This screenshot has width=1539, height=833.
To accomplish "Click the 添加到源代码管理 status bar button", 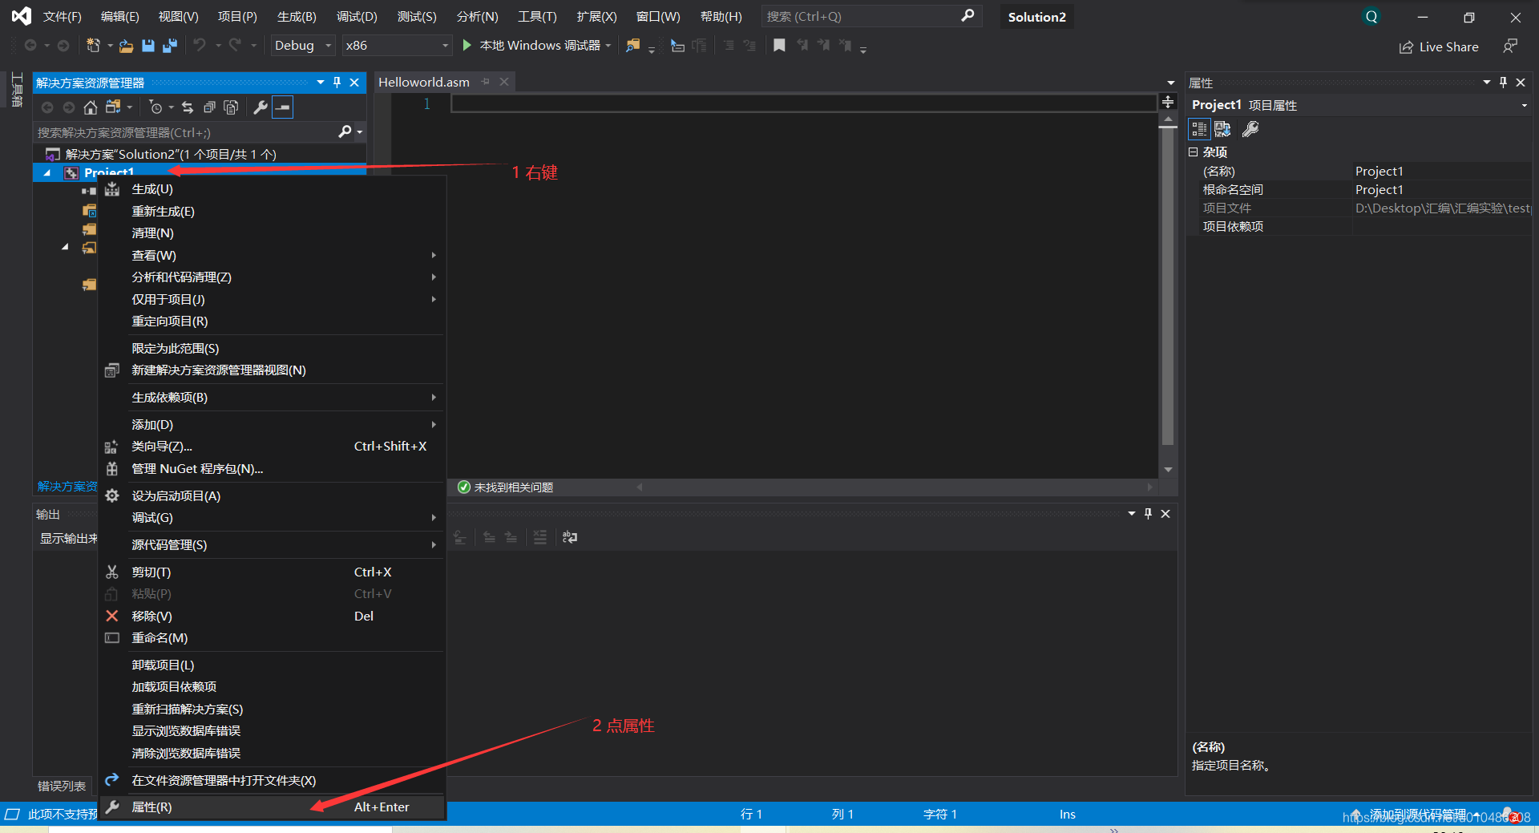I will click(x=1416, y=814).
